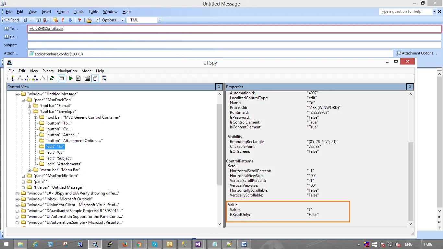Toggle hover mouse tracking icon in UI Spy
Screen dimensions: 443x249
point(95,78)
